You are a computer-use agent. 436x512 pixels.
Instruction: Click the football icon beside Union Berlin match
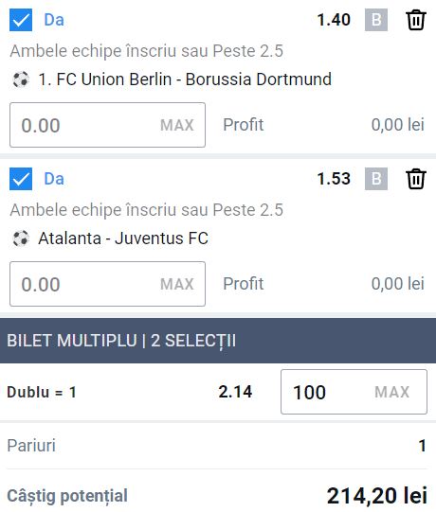pyautogui.click(x=21, y=79)
